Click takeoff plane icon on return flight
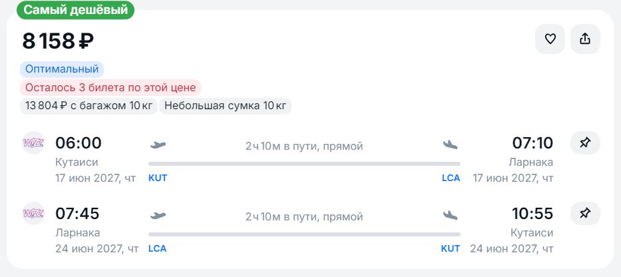The width and height of the screenshot is (621, 277). click(x=158, y=216)
